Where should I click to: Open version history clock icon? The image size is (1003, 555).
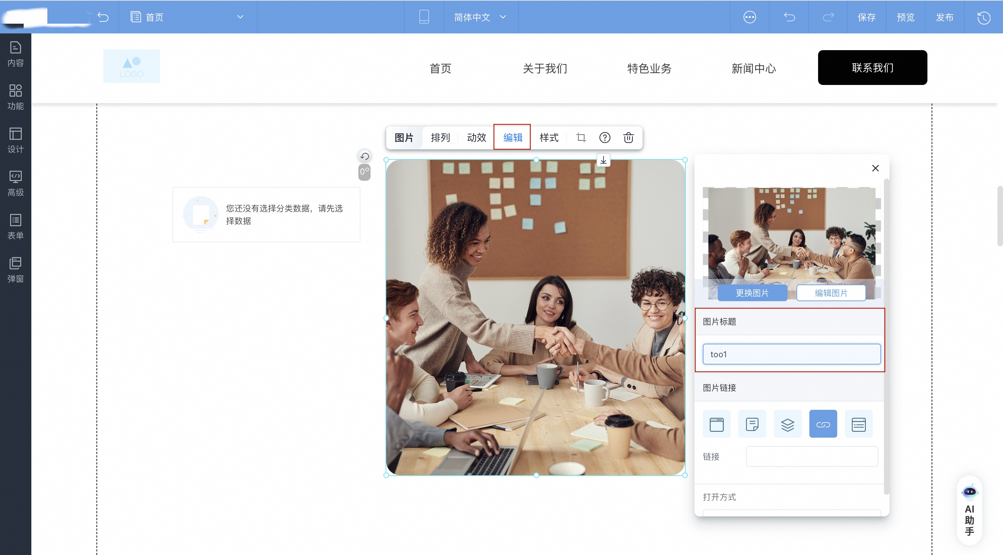[983, 17]
